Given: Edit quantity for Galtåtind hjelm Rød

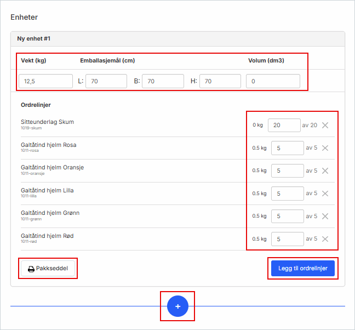Looking at the screenshot, I should (287, 239).
